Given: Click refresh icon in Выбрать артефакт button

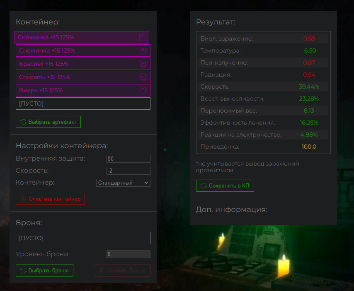Looking at the screenshot, I should point(23,122).
